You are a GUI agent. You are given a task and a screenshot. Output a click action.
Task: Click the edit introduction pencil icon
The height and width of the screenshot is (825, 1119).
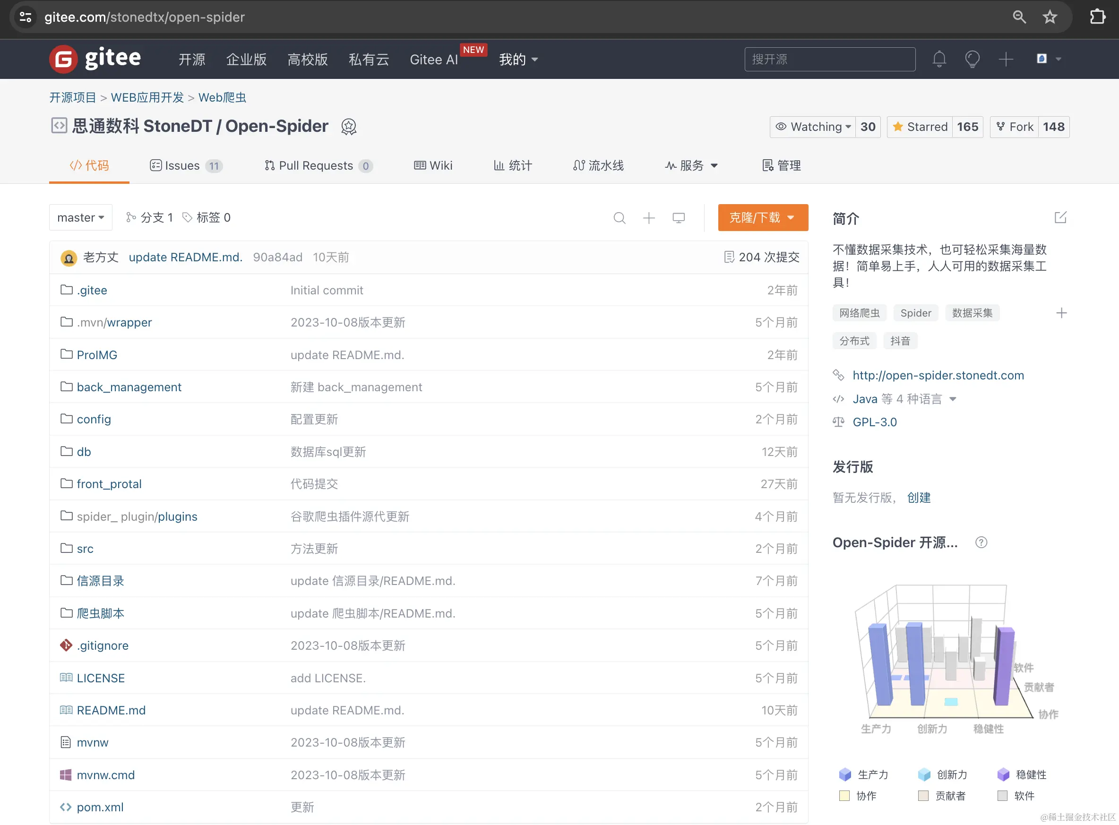[x=1060, y=218]
